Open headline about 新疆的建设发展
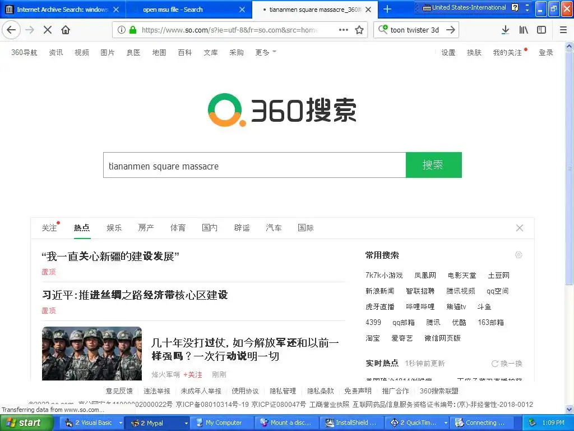Screen dimensions: 574x431 pos(110,256)
